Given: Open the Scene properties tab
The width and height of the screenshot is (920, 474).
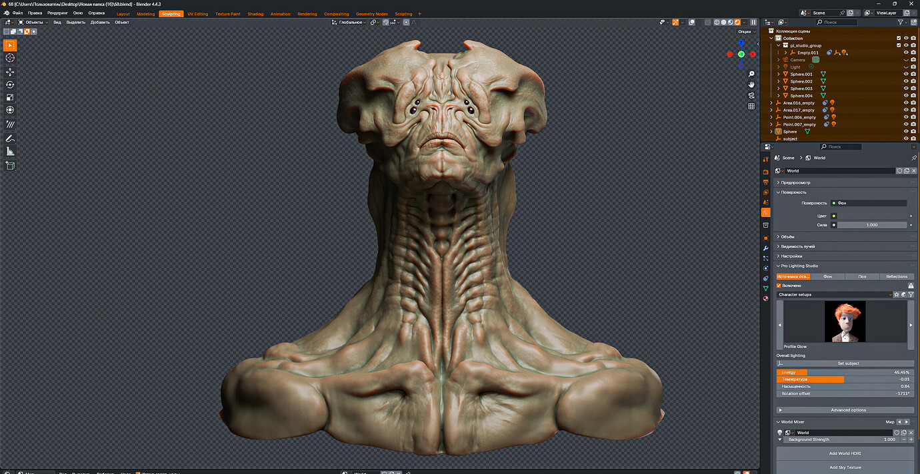Looking at the screenshot, I should (x=766, y=202).
